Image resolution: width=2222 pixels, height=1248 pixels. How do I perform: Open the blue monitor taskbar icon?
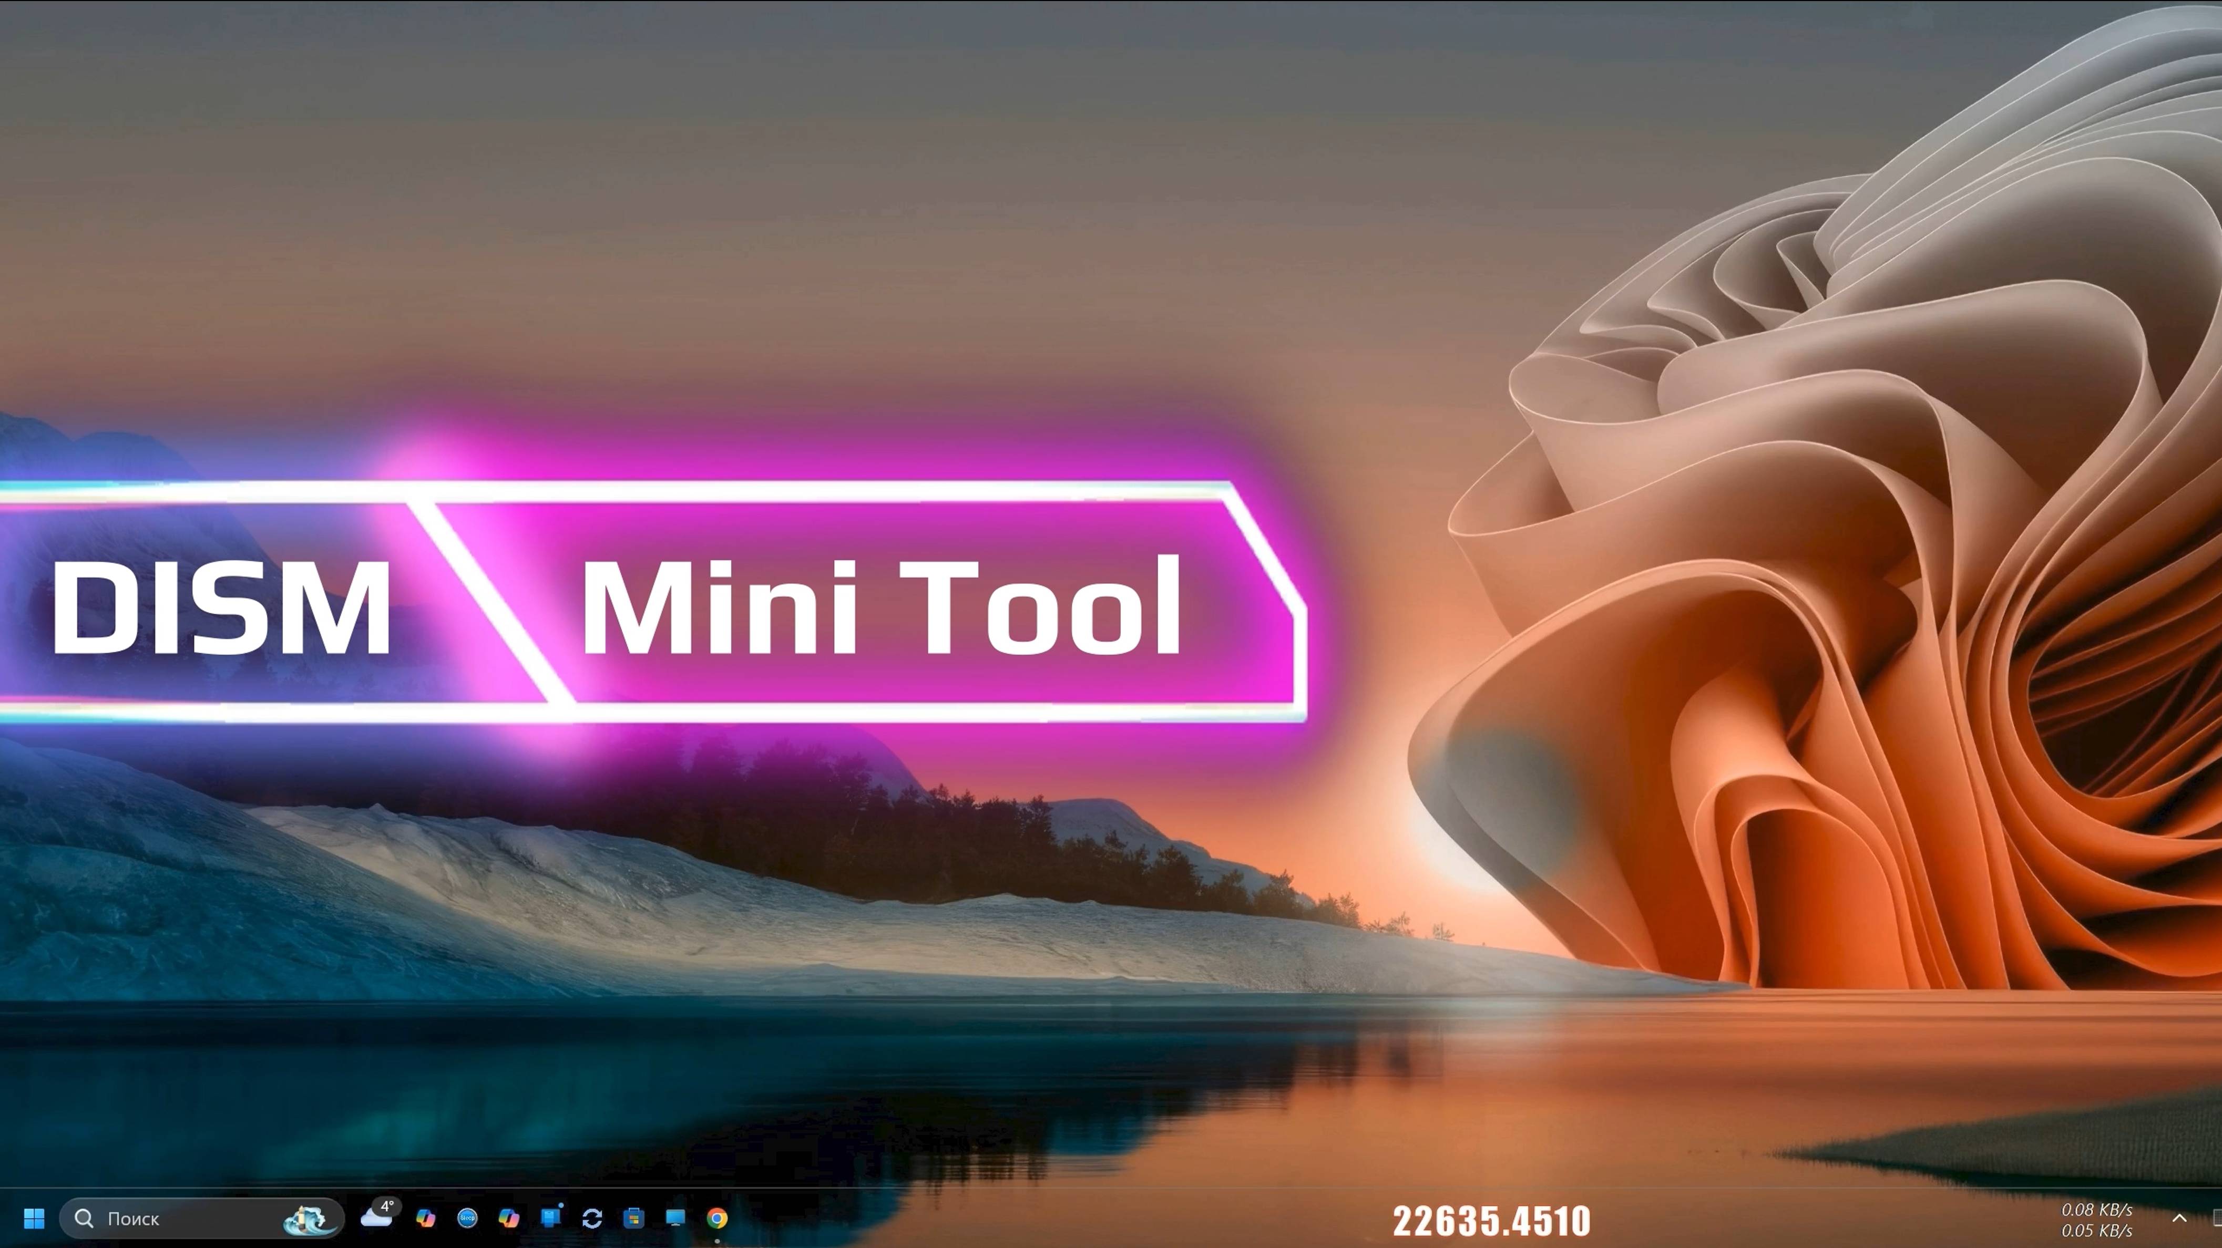pos(675,1218)
